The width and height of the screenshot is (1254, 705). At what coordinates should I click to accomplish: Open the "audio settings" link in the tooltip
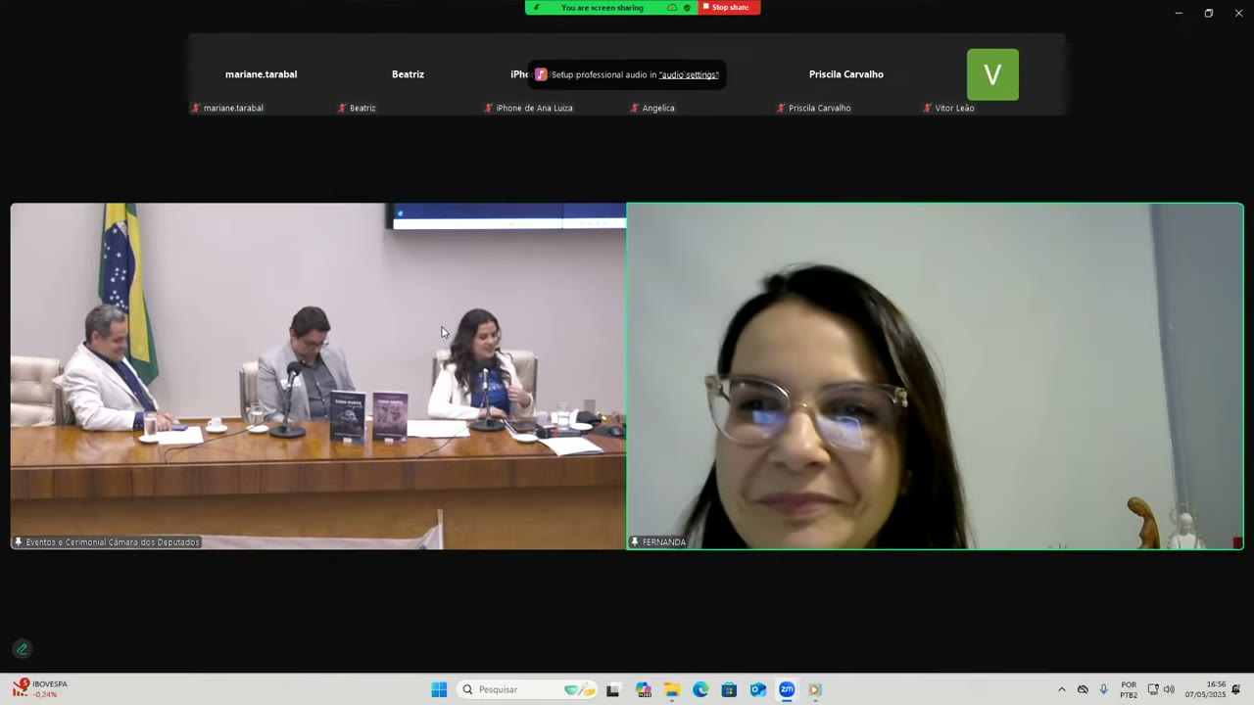[x=689, y=74]
